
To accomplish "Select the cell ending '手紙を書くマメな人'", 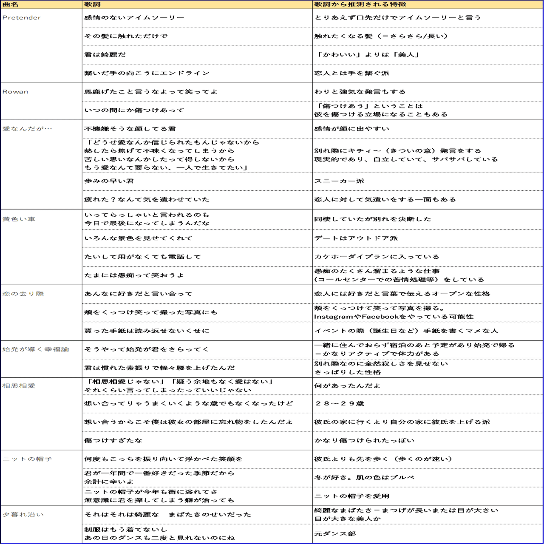I will 428,331.
